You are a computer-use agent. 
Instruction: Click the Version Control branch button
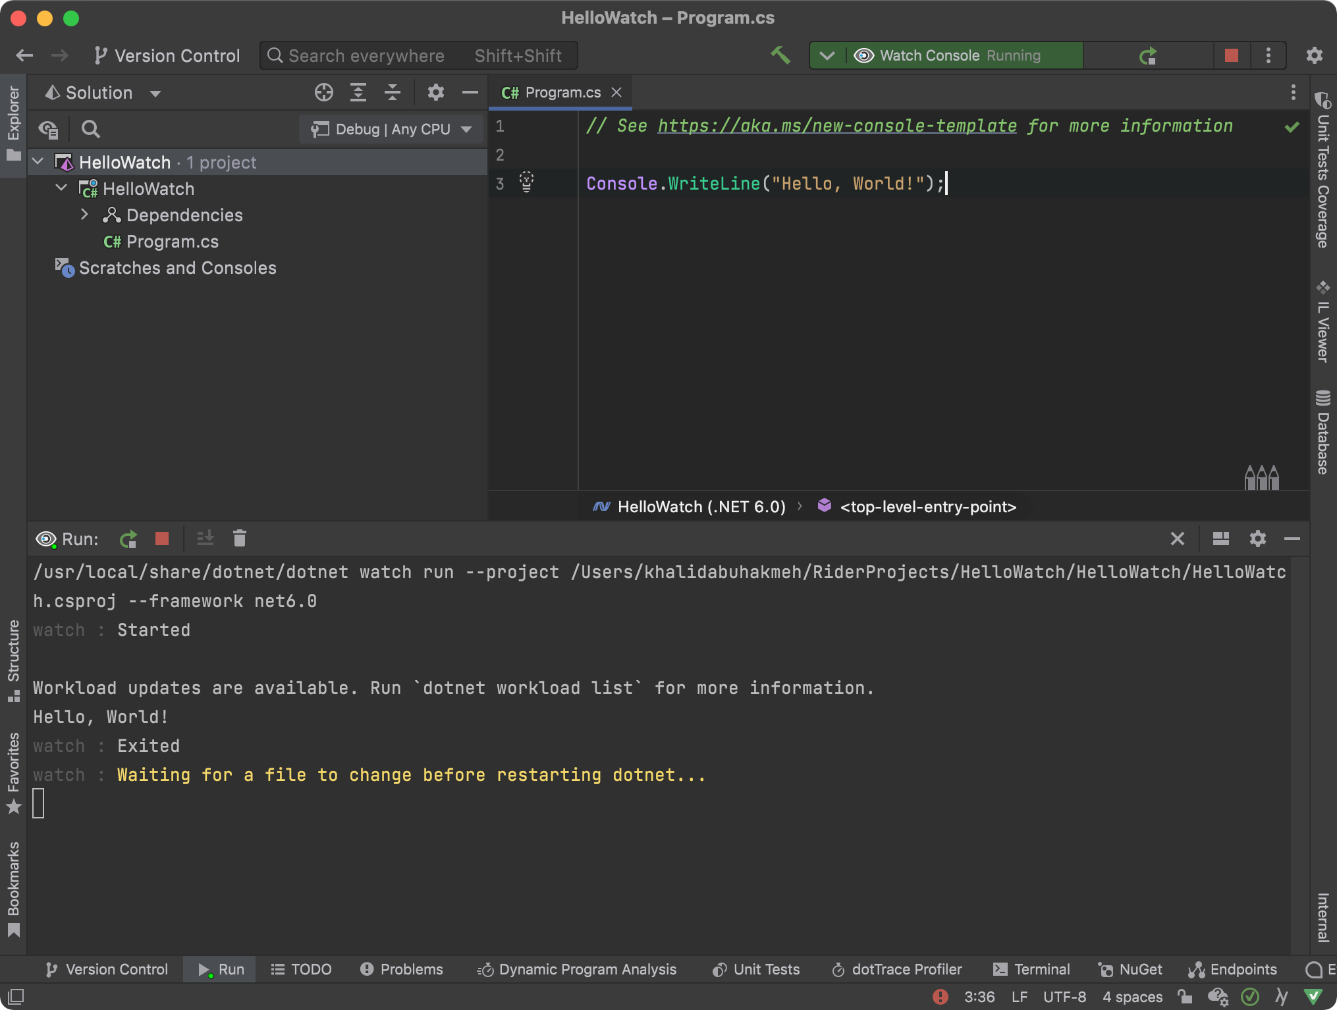[x=167, y=55]
